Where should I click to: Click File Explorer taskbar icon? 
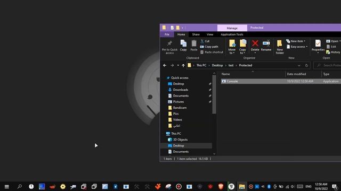click(x=242, y=186)
